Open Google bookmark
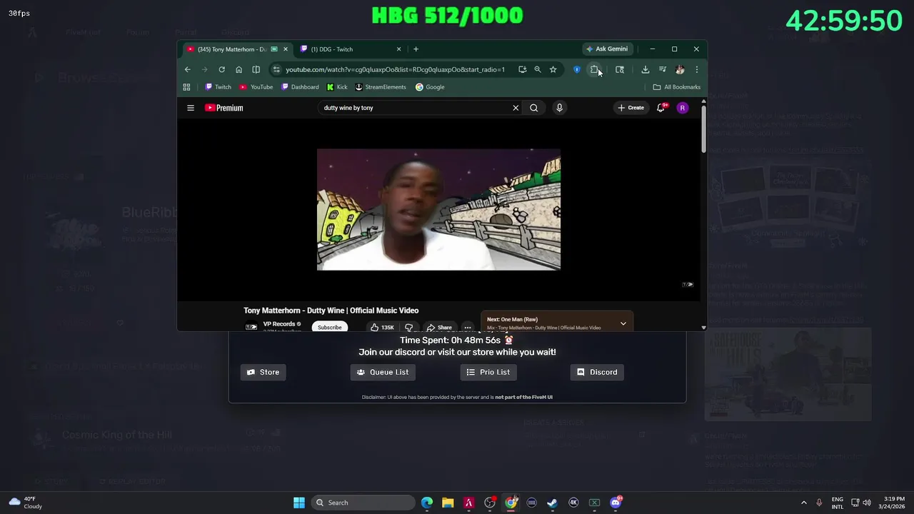The height and width of the screenshot is (514, 914). (430, 87)
